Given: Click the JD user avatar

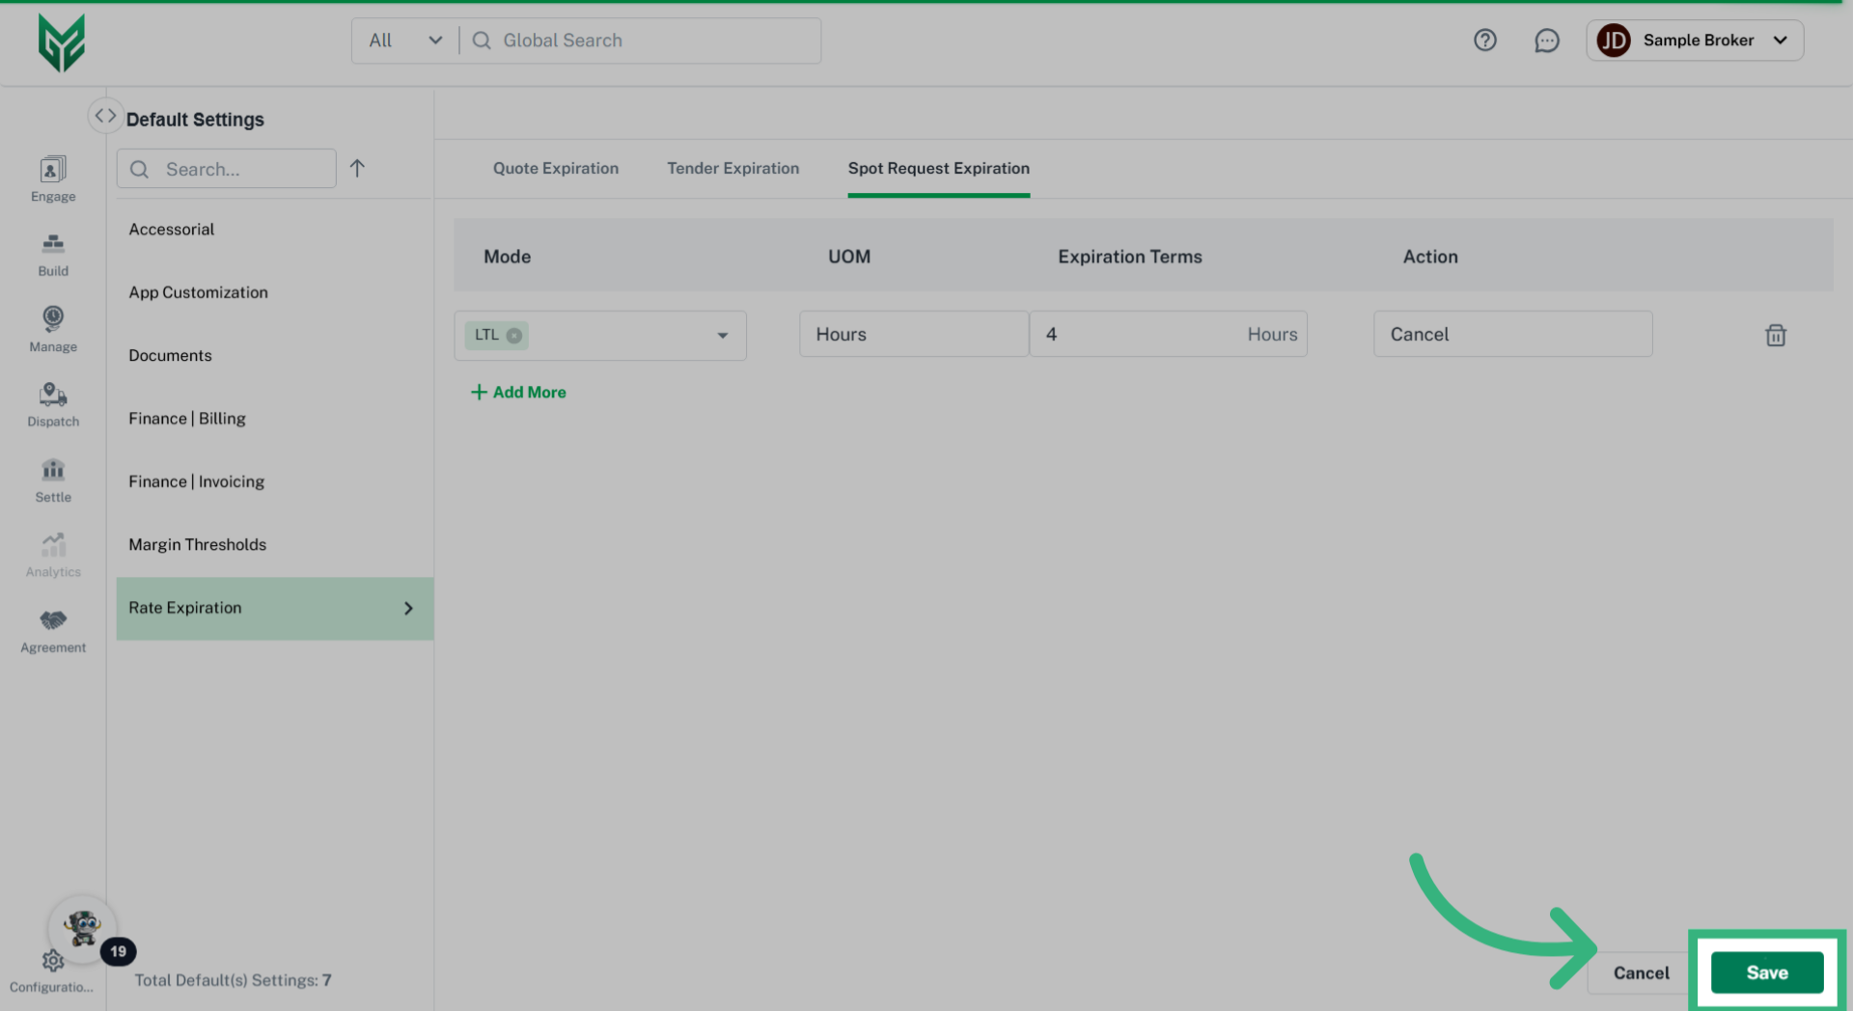Looking at the screenshot, I should tap(1614, 41).
